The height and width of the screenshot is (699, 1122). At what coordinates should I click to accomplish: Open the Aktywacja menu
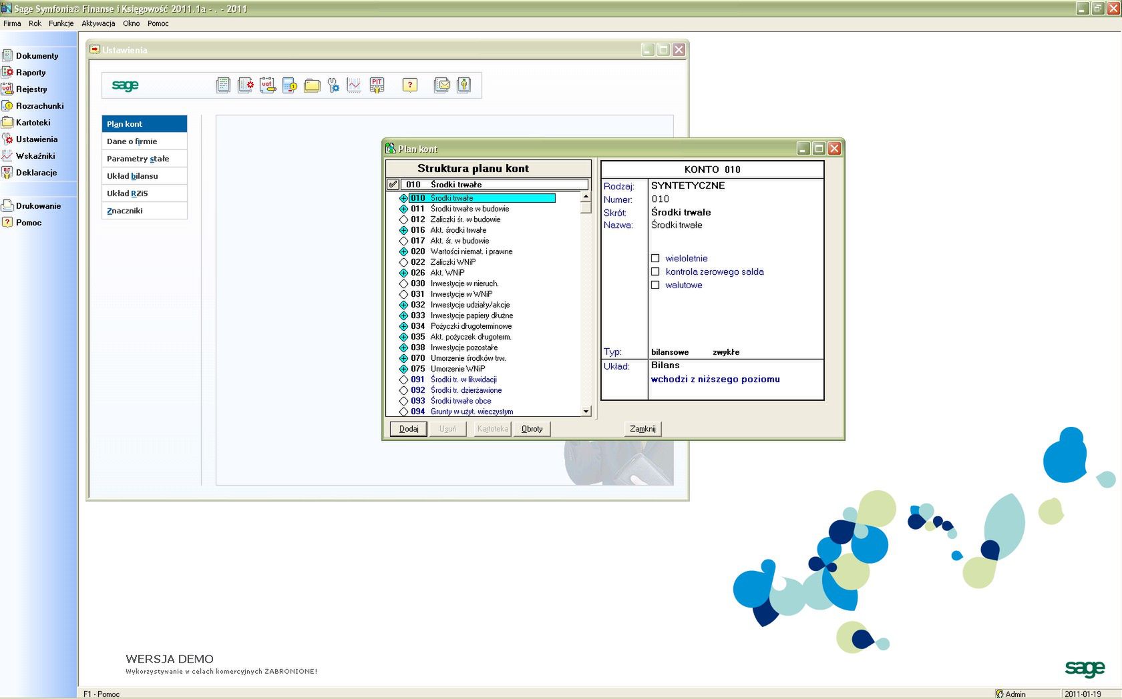[98, 23]
